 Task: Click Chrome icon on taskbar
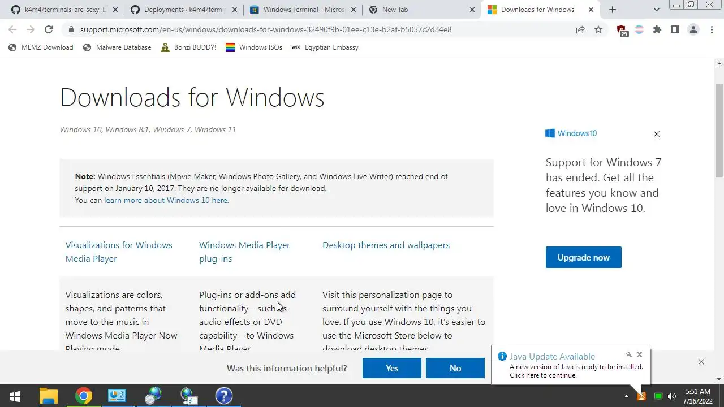[x=83, y=396]
